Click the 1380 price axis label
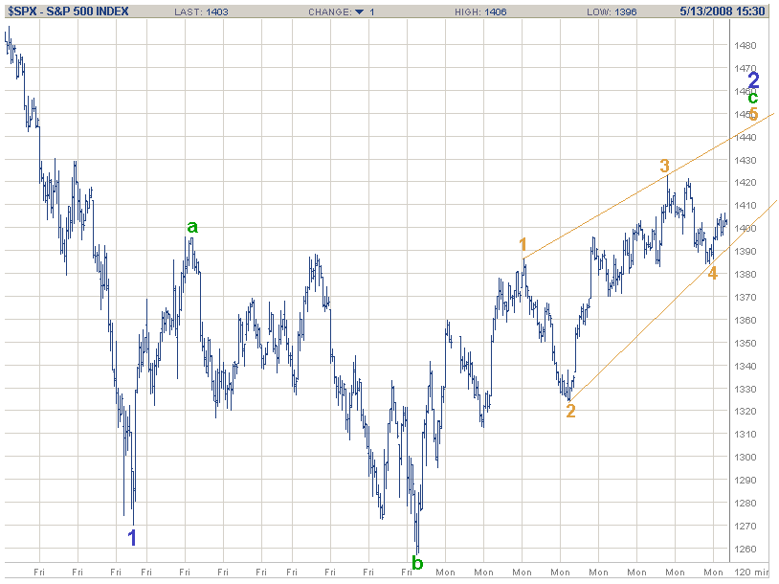 click(x=746, y=275)
